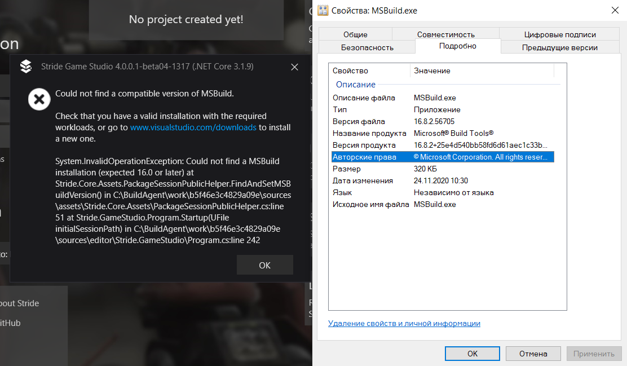Select the Название продукта row
This screenshot has width=627, height=366.
pyautogui.click(x=443, y=133)
